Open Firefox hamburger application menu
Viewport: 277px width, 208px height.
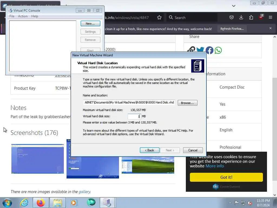[271, 17]
